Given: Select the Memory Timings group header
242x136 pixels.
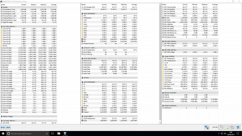Looking at the screenshot, I should click(29, 117).
